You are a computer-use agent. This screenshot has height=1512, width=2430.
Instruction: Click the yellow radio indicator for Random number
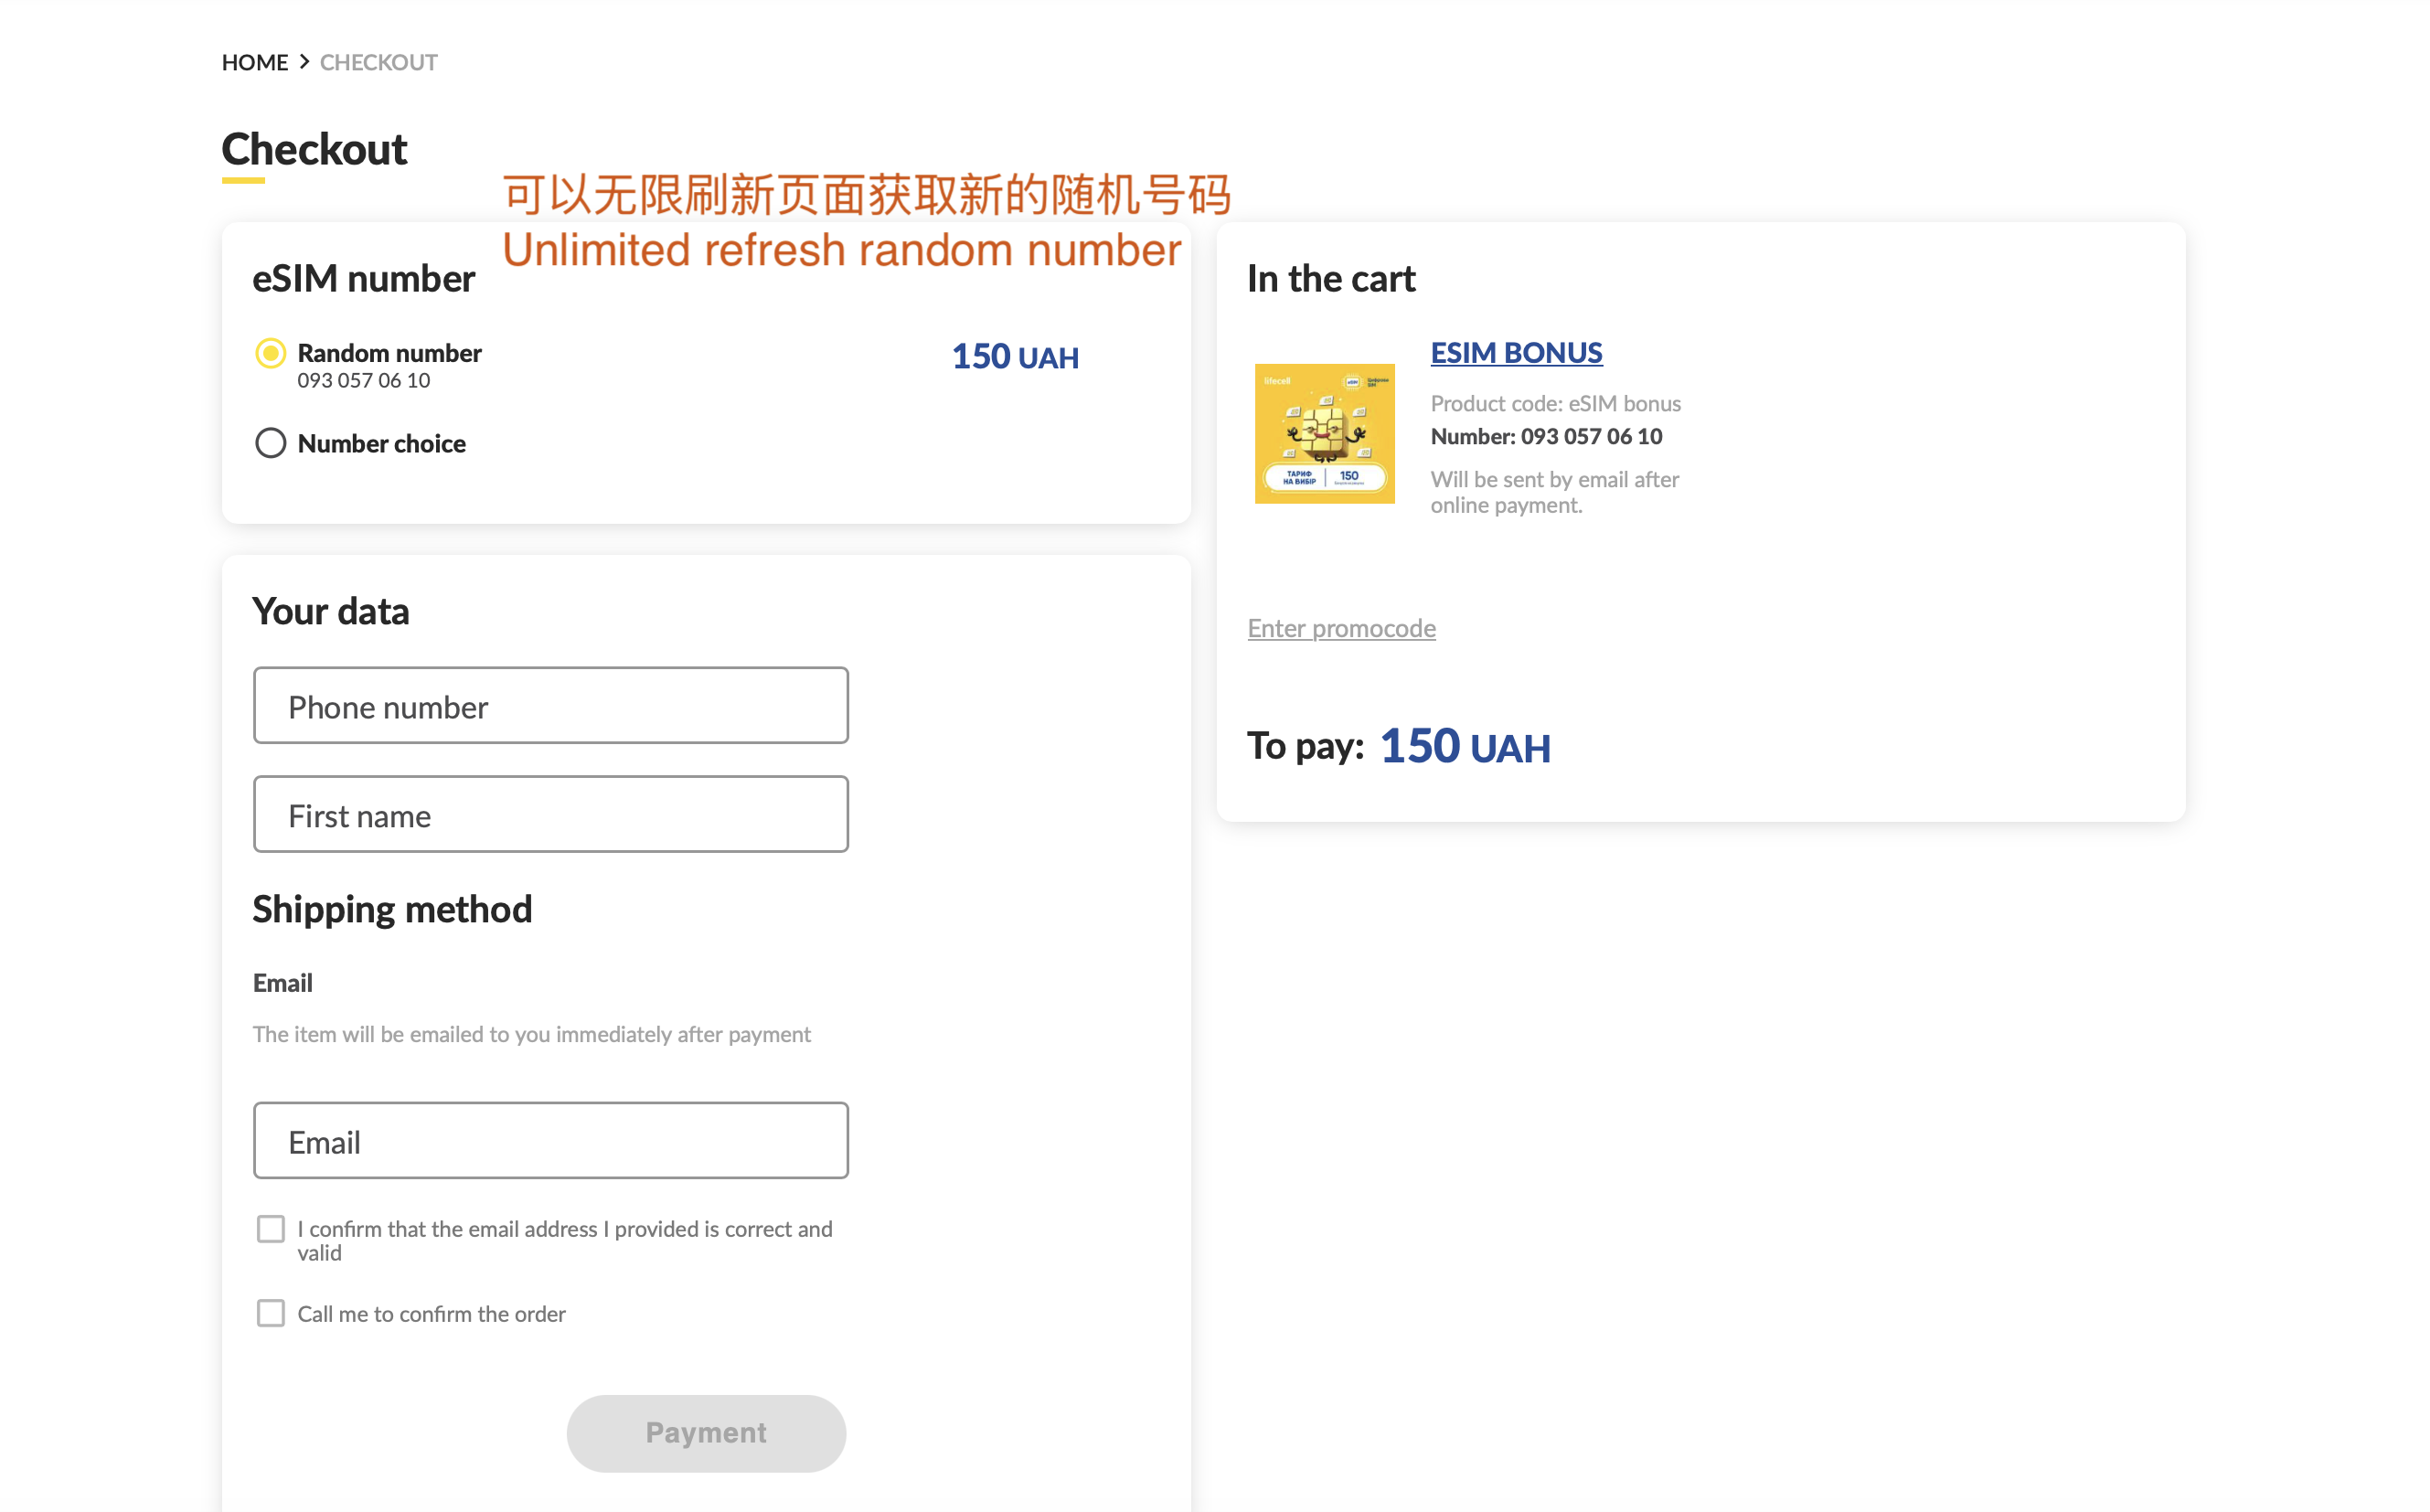[269, 352]
